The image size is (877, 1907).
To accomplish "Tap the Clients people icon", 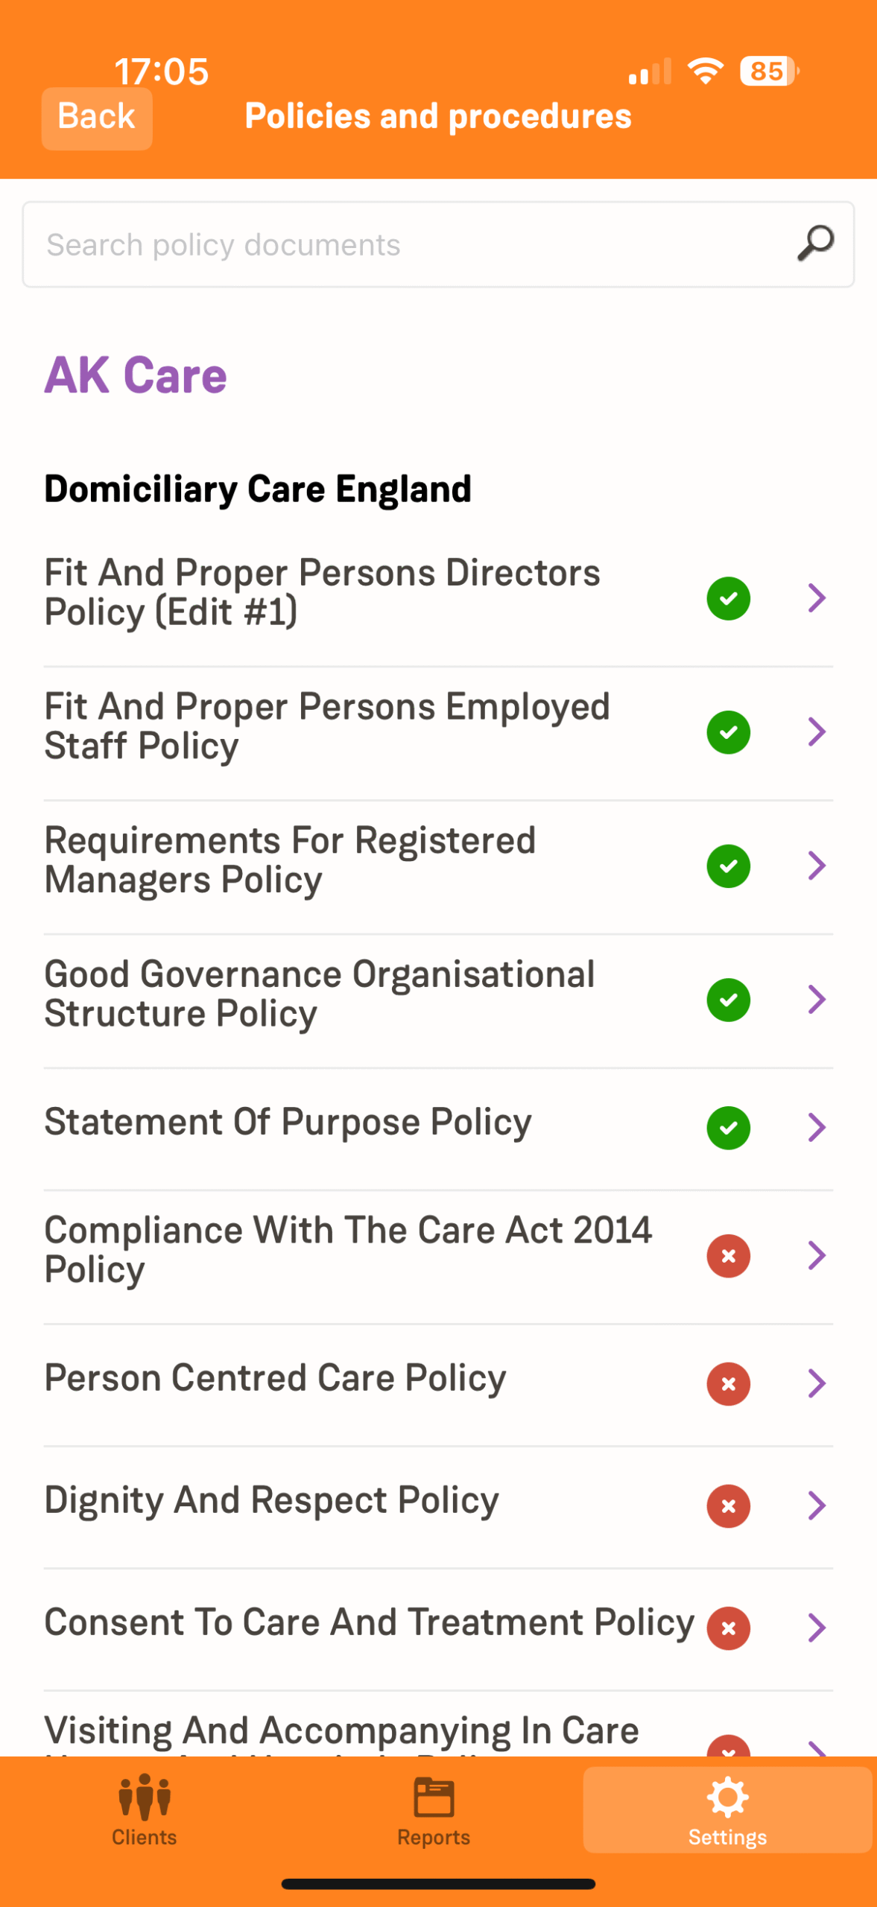I will point(145,1797).
